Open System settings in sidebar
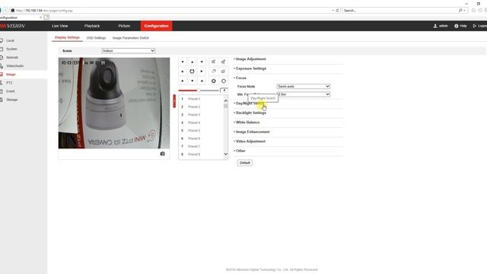The height and width of the screenshot is (274, 487). pos(11,49)
